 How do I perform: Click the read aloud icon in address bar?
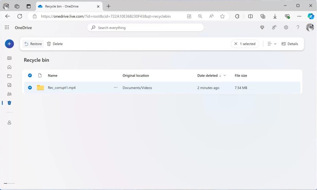click(211, 16)
